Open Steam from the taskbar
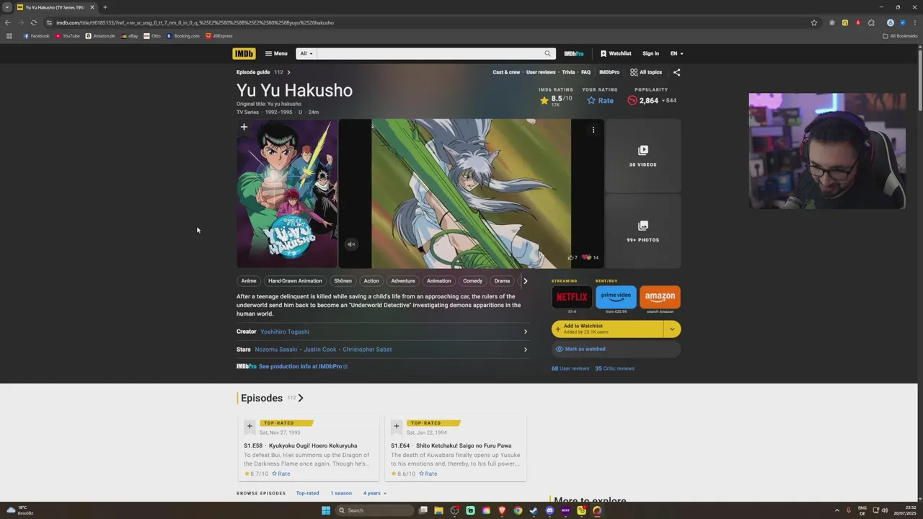This screenshot has width=923, height=519. 534,510
